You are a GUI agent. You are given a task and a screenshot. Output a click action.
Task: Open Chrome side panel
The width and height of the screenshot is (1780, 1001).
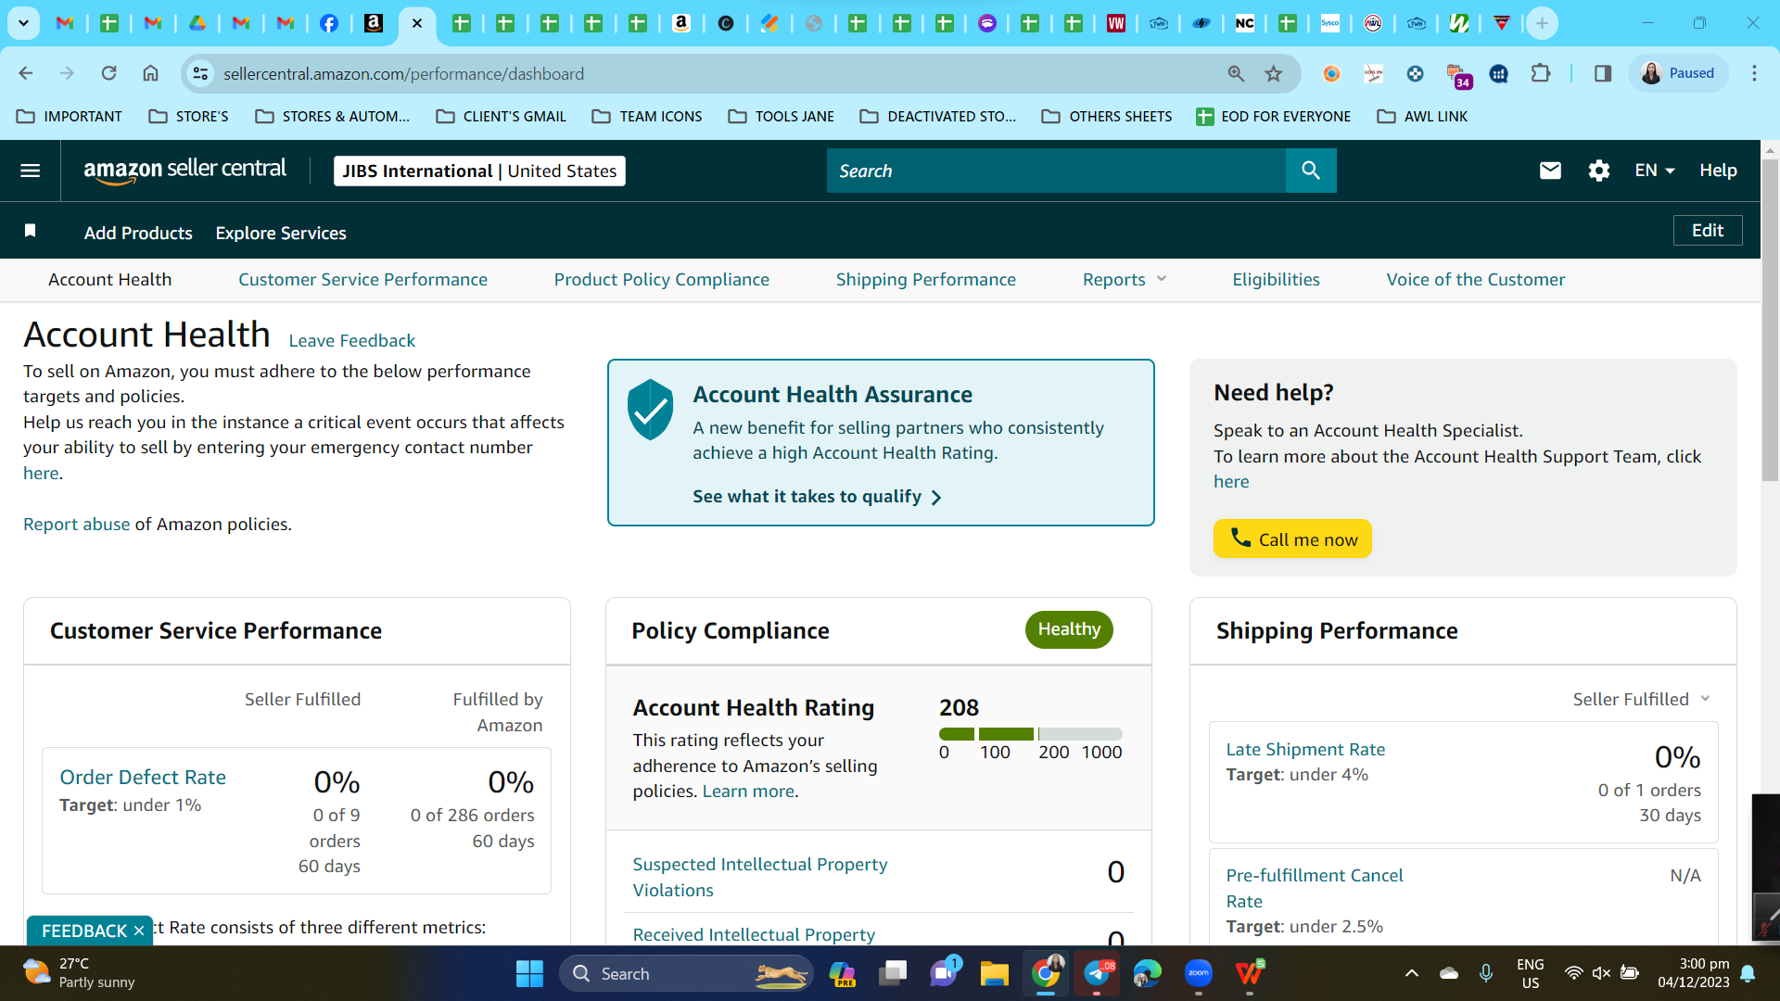coord(1603,73)
